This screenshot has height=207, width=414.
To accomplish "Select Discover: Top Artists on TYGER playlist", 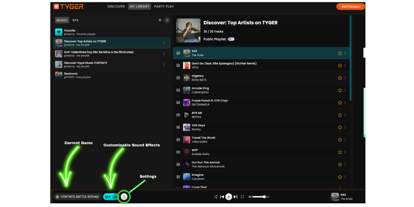I will 112,43.
